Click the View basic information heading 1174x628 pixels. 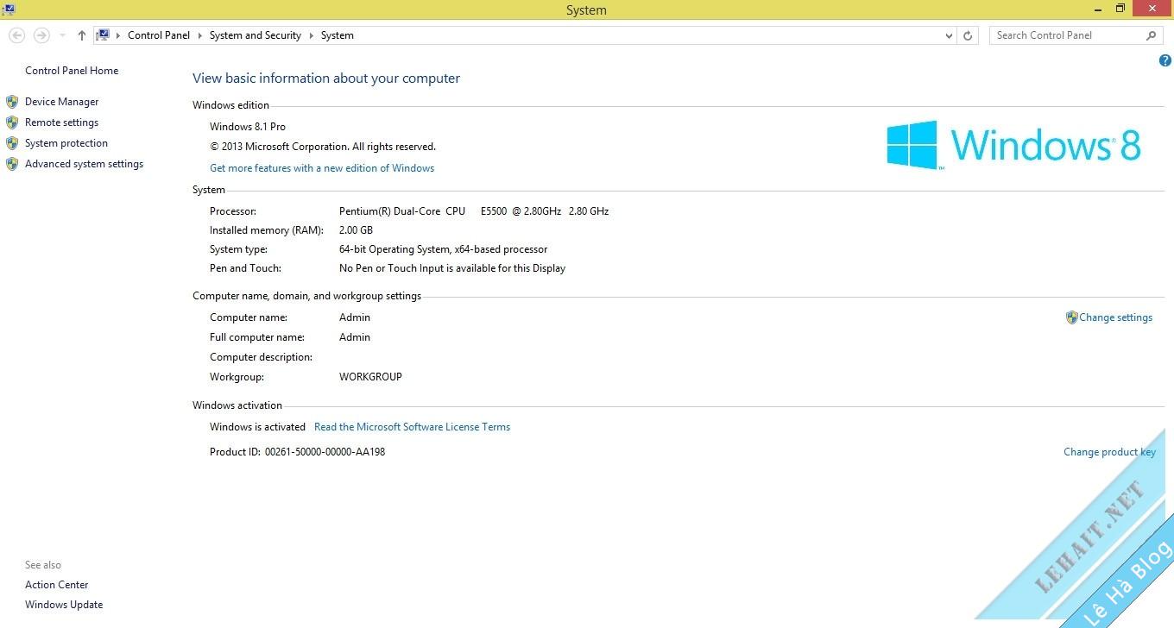click(x=326, y=78)
